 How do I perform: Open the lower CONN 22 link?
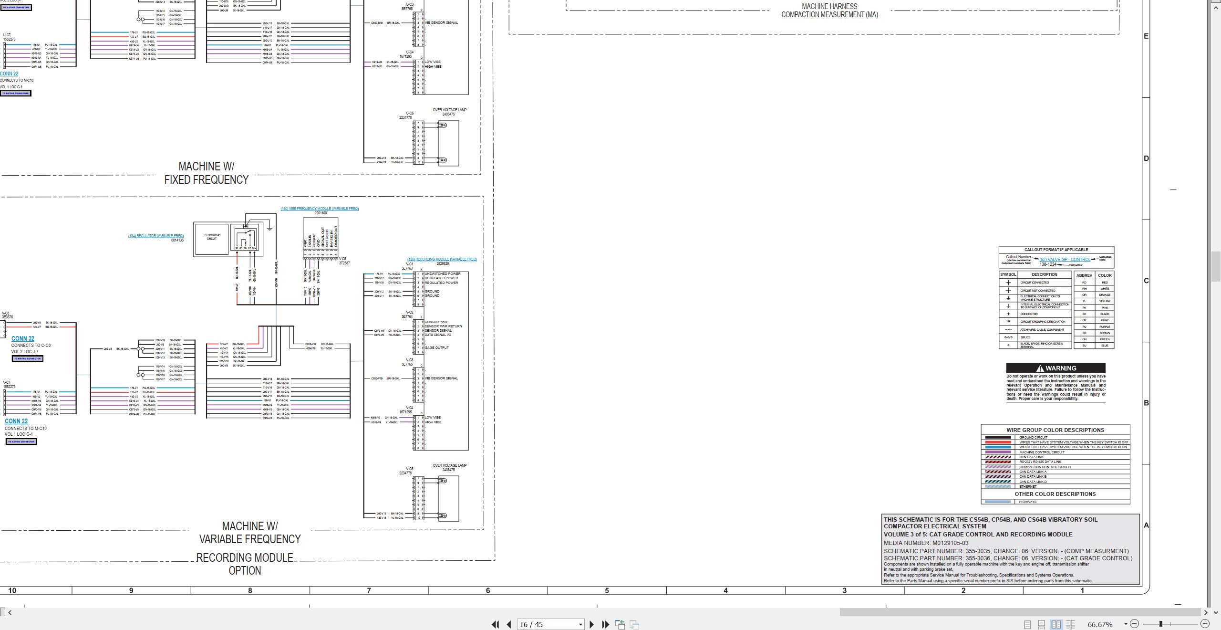16,421
